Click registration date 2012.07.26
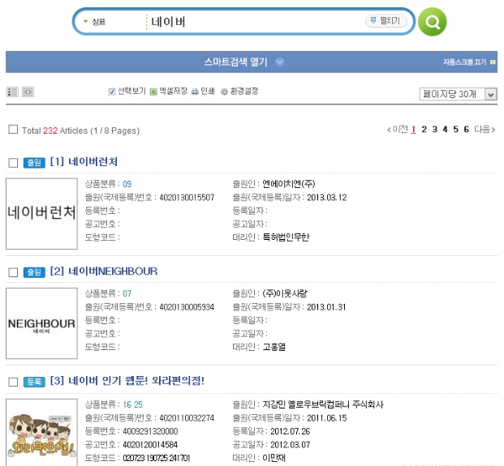 tap(291, 431)
